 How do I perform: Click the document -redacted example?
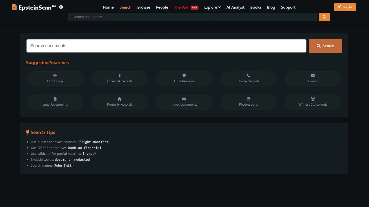tap(72, 160)
